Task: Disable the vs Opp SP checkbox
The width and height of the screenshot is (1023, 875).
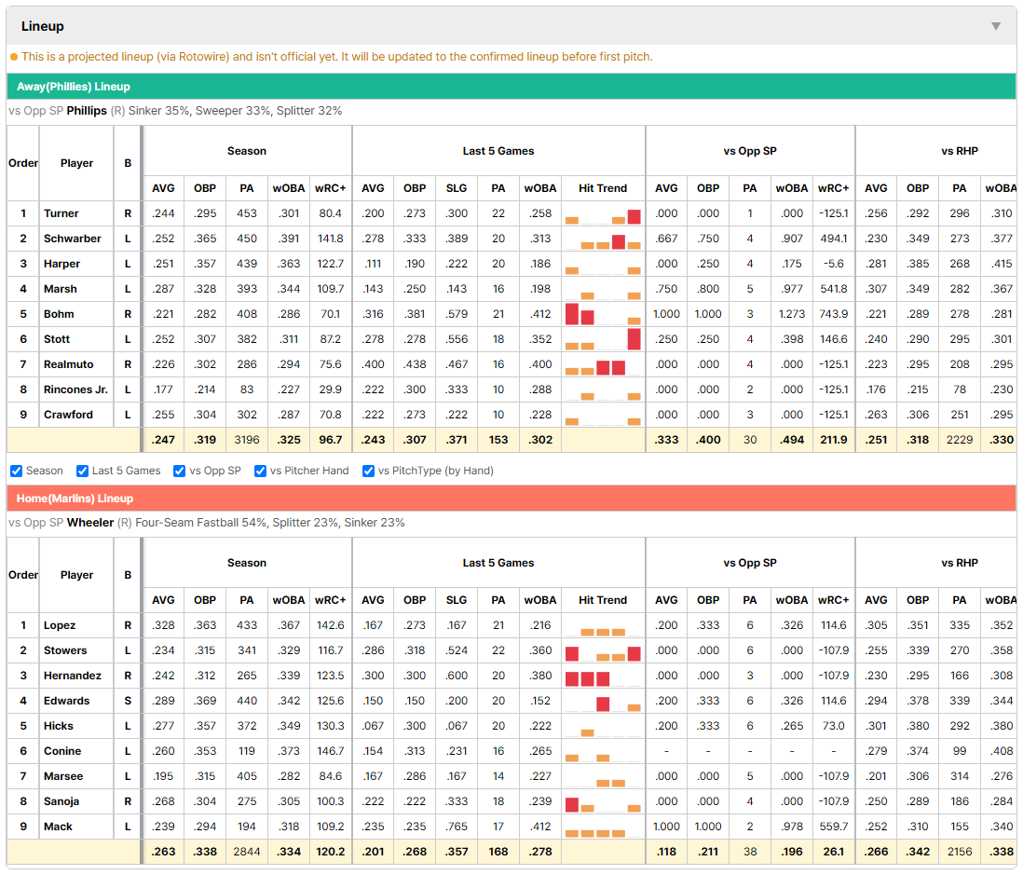Action: [180, 472]
